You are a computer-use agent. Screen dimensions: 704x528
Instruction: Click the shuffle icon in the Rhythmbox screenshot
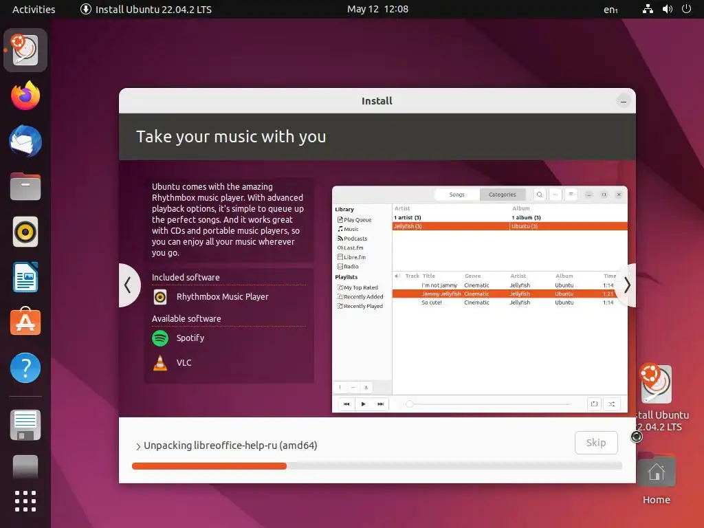click(611, 404)
